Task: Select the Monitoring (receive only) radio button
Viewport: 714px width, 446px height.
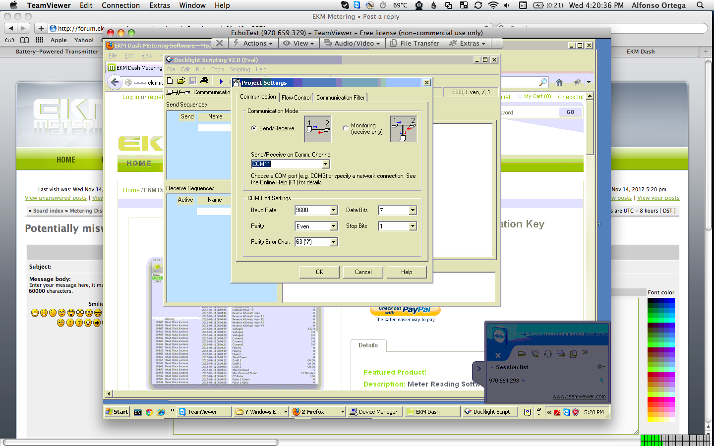Action: tap(346, 128)
